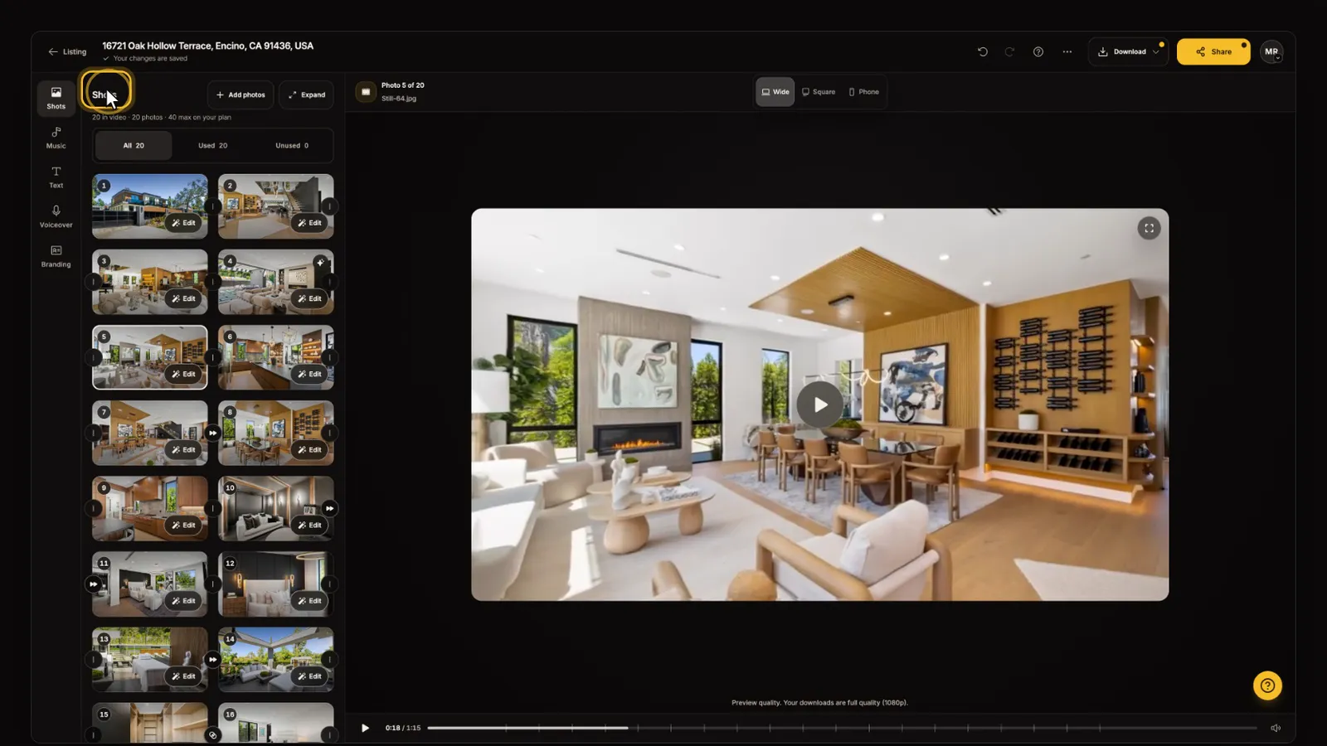Open the three-dots more options menu
The height and width of the screenshot is (746, 1327).
[1067, 51]
